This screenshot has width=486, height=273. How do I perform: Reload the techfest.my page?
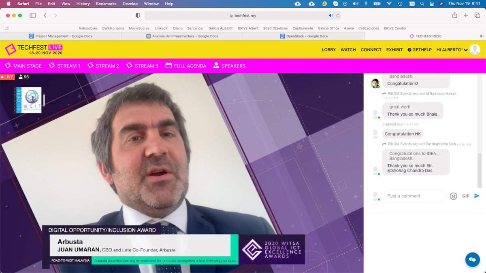(337, 15)
